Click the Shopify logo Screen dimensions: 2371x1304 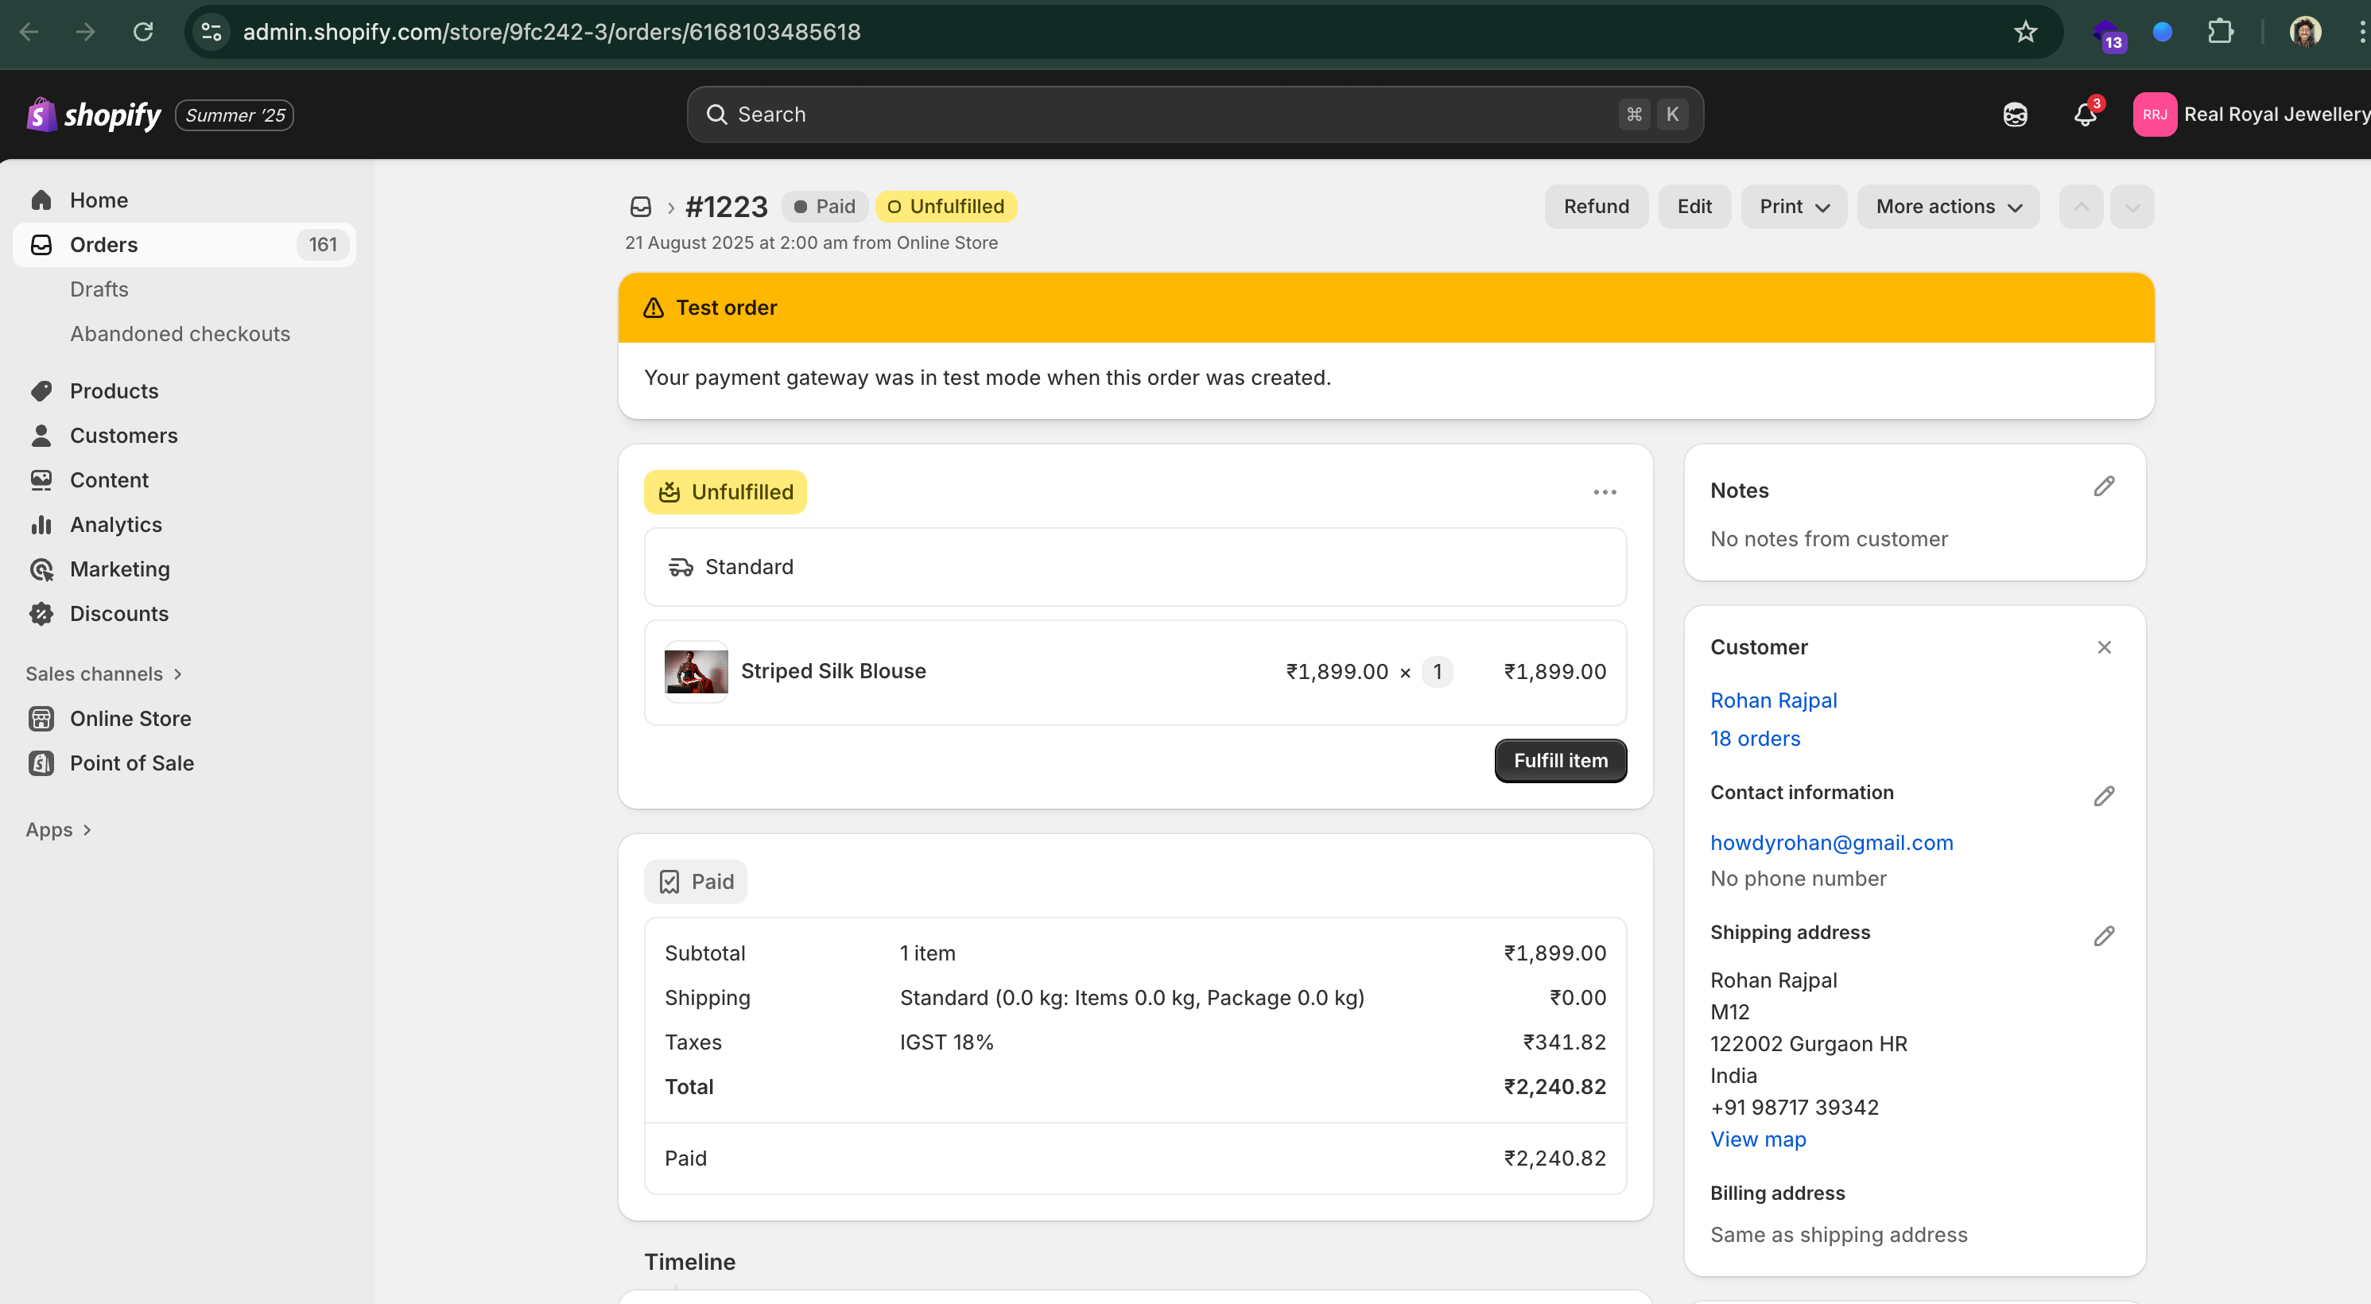click(93, 115)
